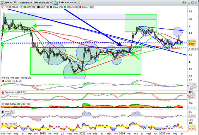Open the Blai5 Koncorde v.09 (15) label
This screenshot has height=135, width=199.
tap(17, 104)
